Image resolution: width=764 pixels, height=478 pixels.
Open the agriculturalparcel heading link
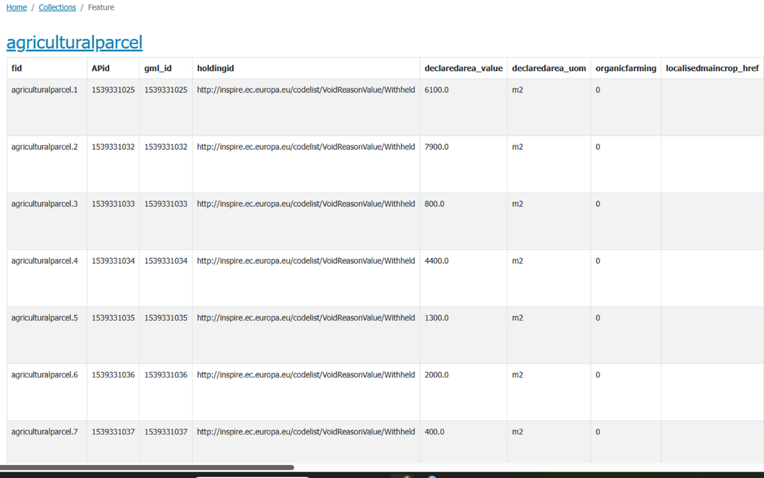74,42
